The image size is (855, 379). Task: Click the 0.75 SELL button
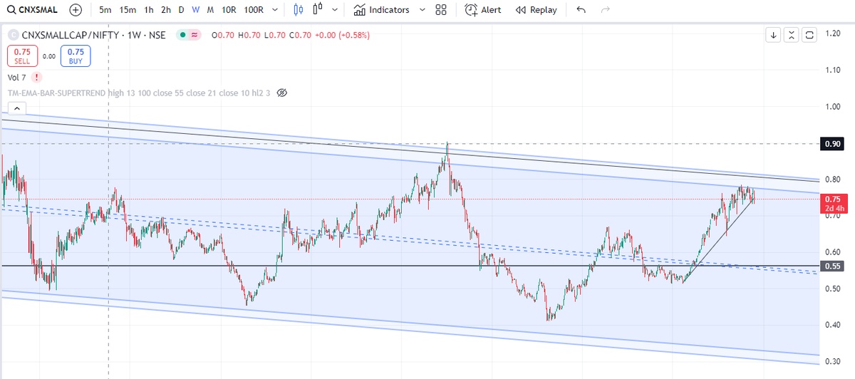22,56
